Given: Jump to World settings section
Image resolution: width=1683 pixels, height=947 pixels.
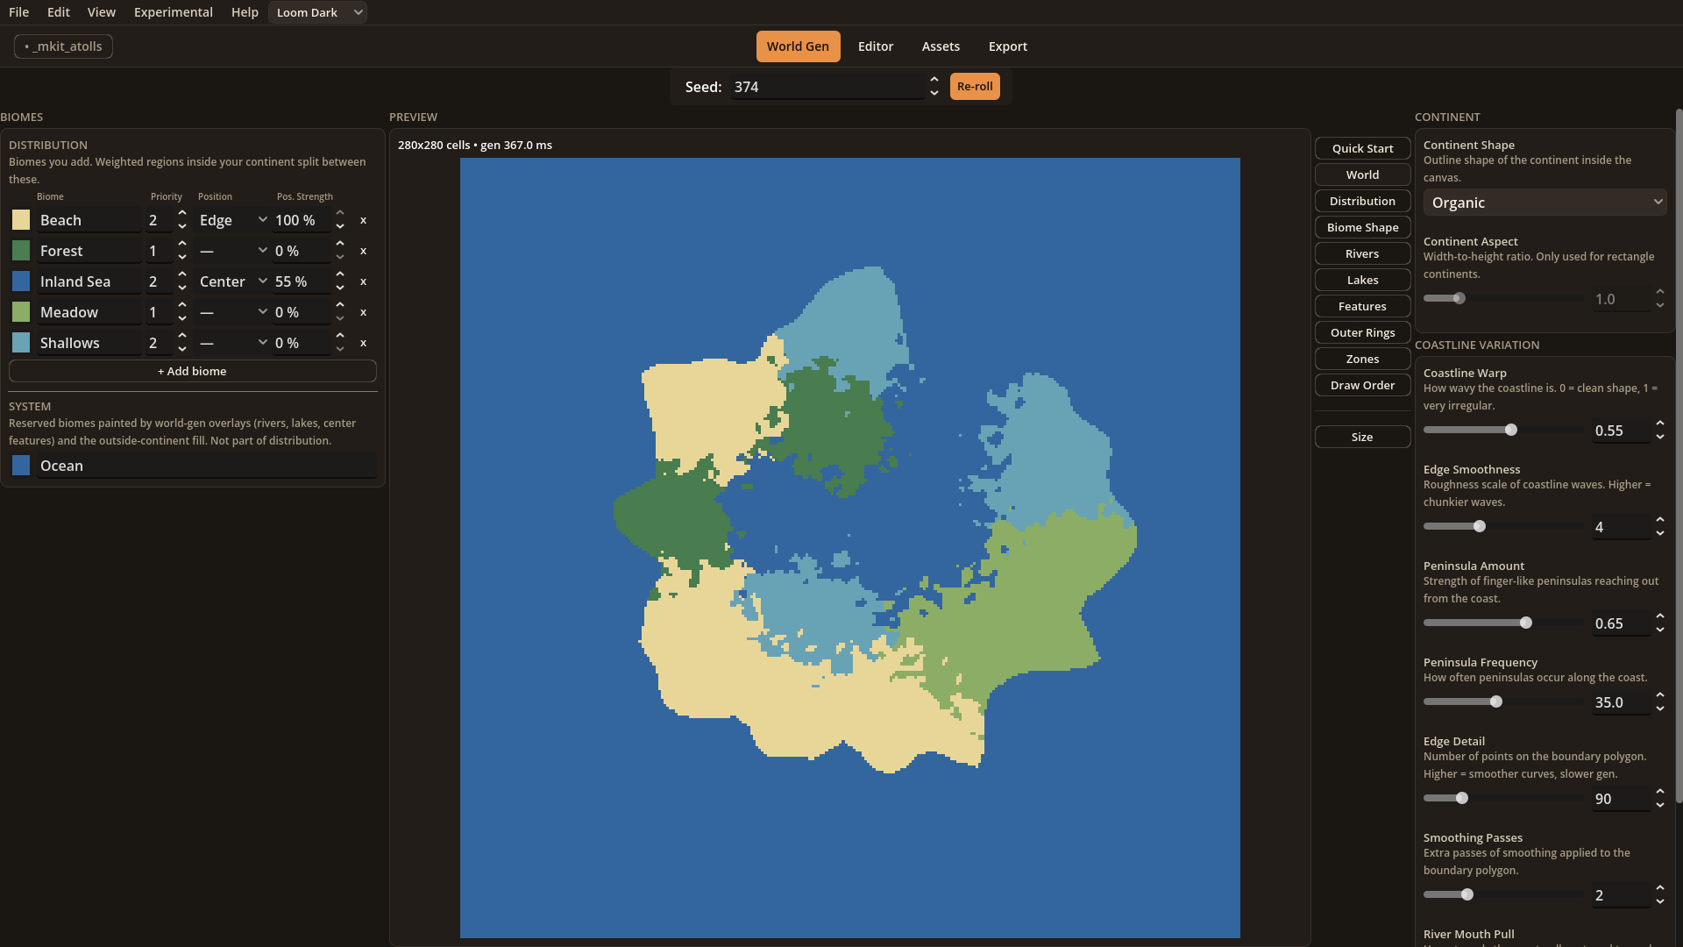Looking at the screenshot, I should (1362, 174).
